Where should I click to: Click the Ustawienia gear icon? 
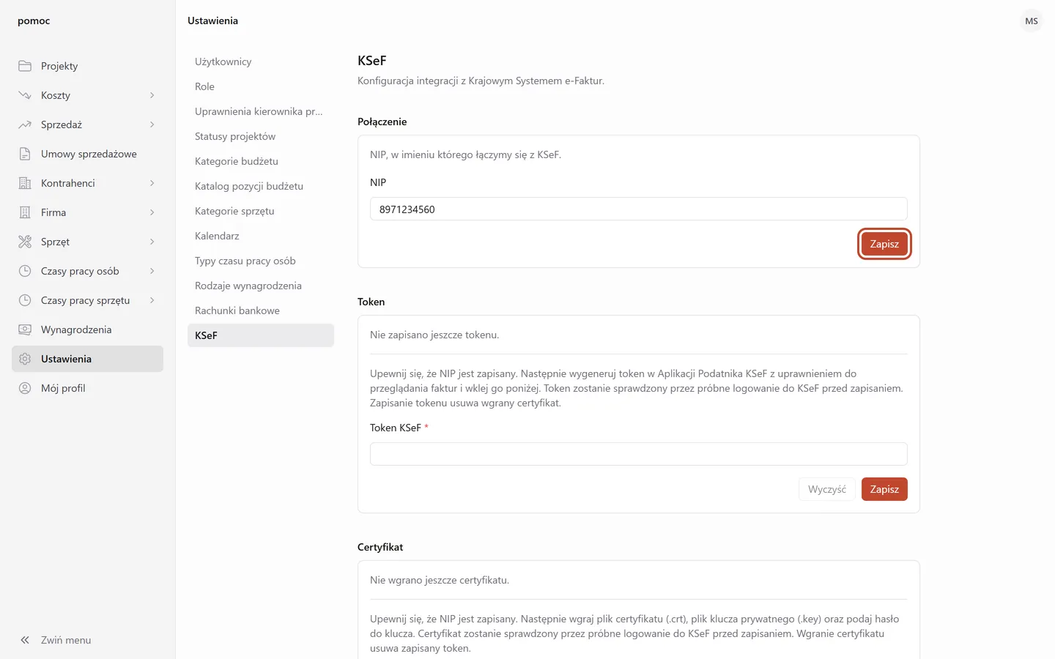pyautogui.click(x=25, y=359)
